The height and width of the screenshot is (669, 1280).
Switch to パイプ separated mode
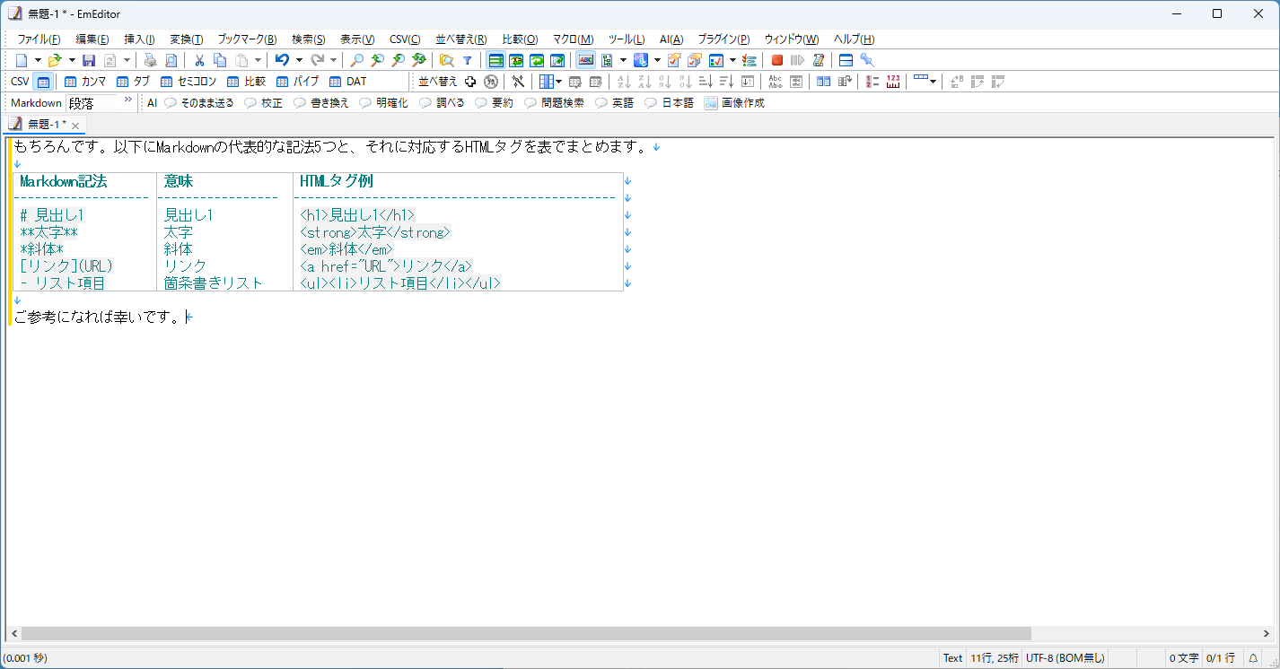tap(298, 82)
